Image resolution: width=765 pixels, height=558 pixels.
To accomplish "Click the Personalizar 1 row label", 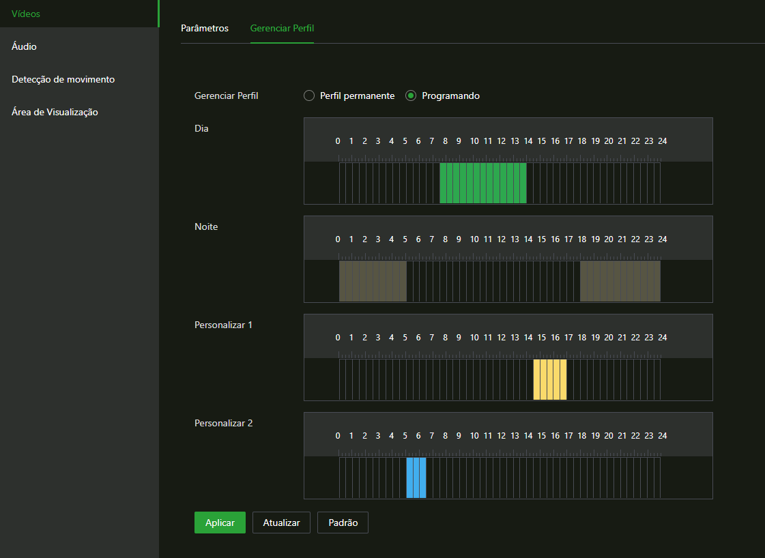I will coord(223,325).
